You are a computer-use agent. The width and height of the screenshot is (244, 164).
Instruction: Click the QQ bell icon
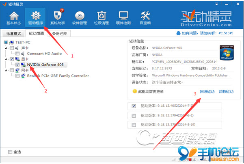(x=178, y=33)
